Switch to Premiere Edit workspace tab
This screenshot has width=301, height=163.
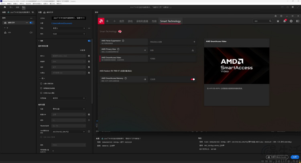pos(18,7)
